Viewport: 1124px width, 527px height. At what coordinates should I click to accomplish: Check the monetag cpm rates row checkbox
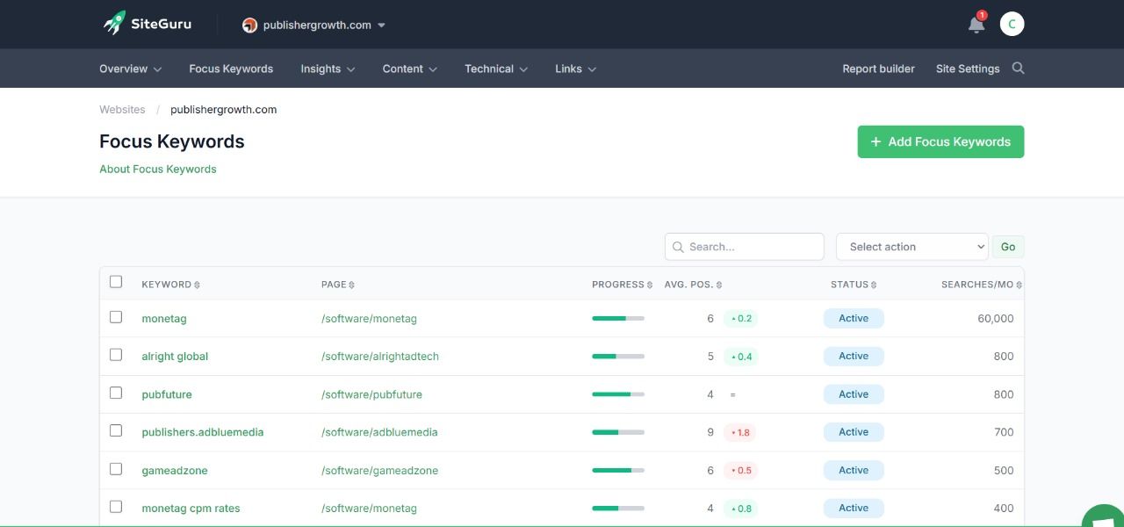(x=116, y=507)
